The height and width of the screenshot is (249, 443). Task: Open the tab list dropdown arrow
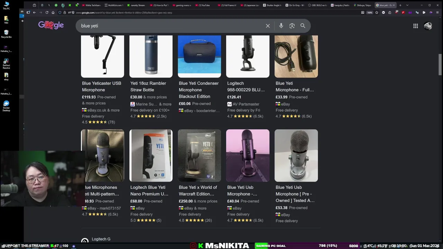[x=407, y=5]
